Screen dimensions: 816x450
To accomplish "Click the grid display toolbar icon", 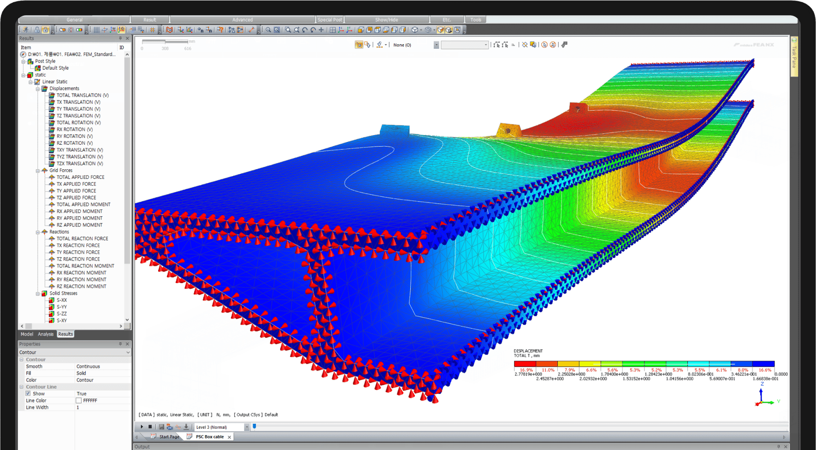I will (96, 30).
